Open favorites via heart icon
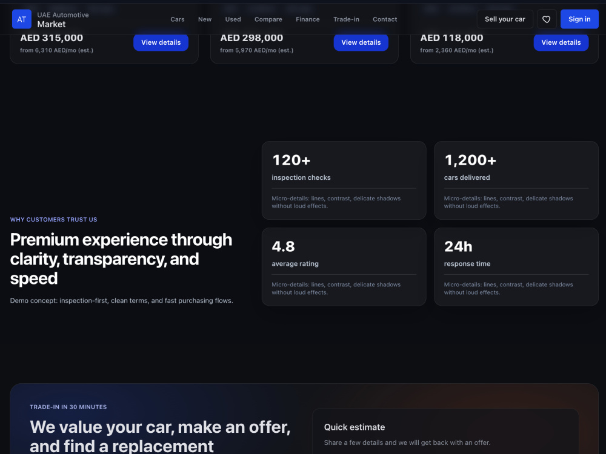 [547, 19]
